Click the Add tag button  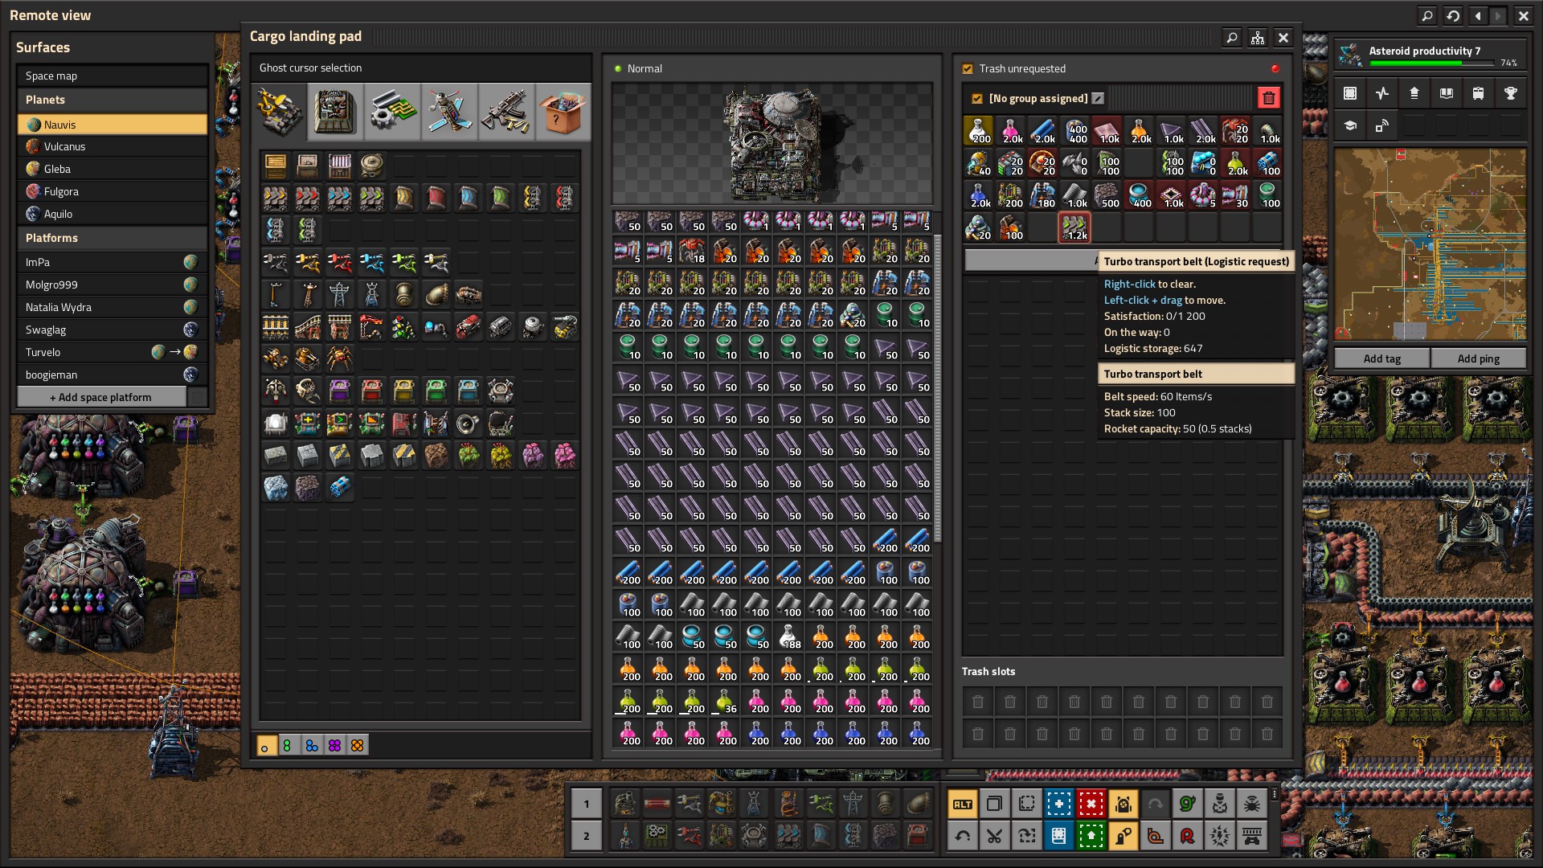point(1382,358)
